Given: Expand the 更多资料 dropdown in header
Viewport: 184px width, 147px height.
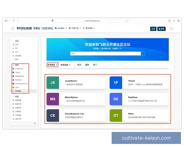Looking at the screenshot, I should click(89, 28).
